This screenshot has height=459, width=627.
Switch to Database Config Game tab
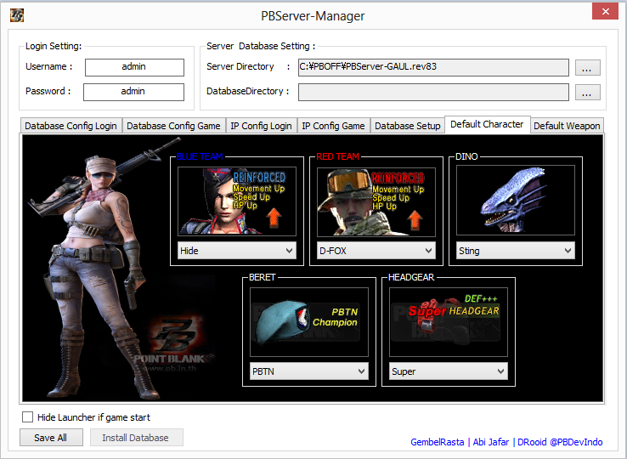173,126
